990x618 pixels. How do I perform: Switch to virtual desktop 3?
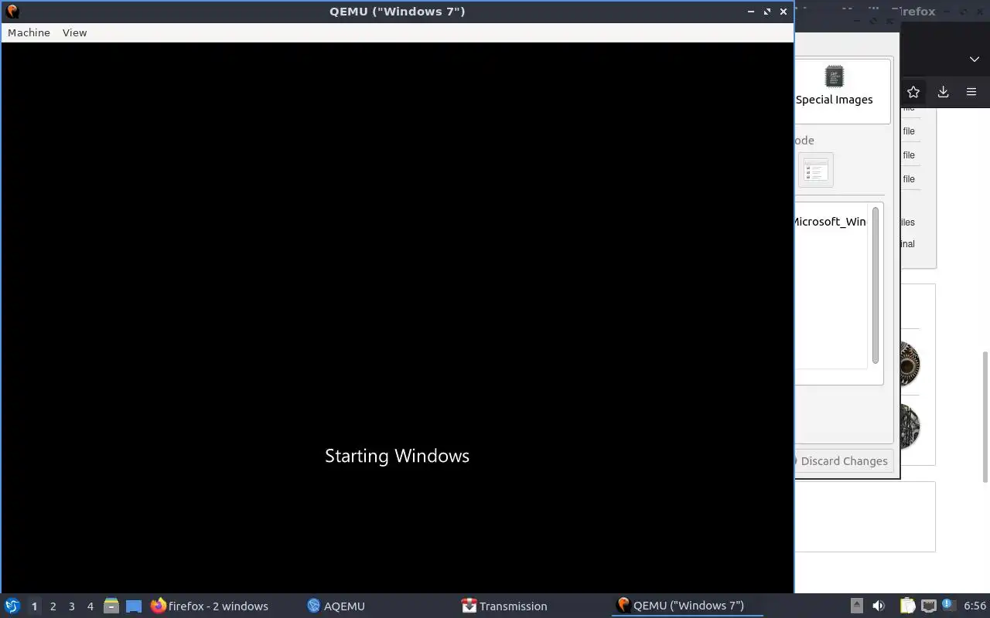pyautogui.click(x=71, y=606)
